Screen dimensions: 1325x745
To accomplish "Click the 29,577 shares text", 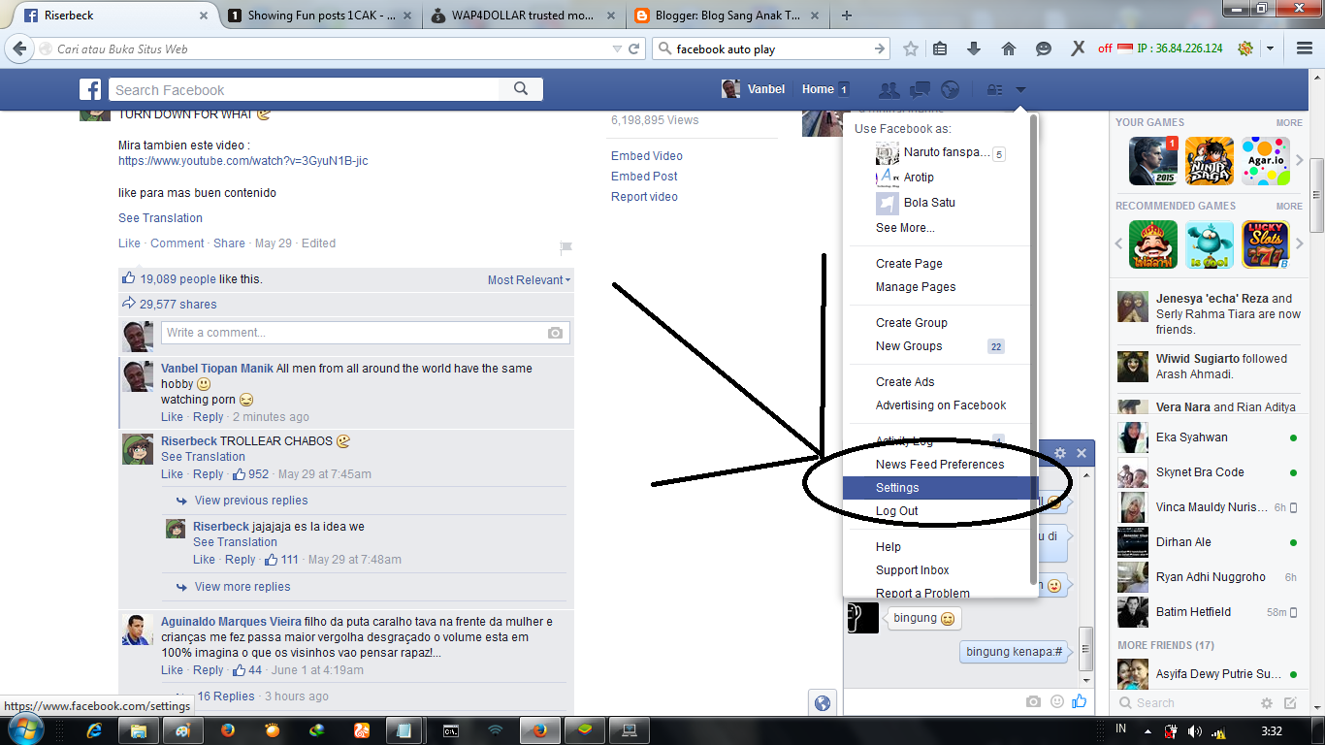I will pos(178,305).
